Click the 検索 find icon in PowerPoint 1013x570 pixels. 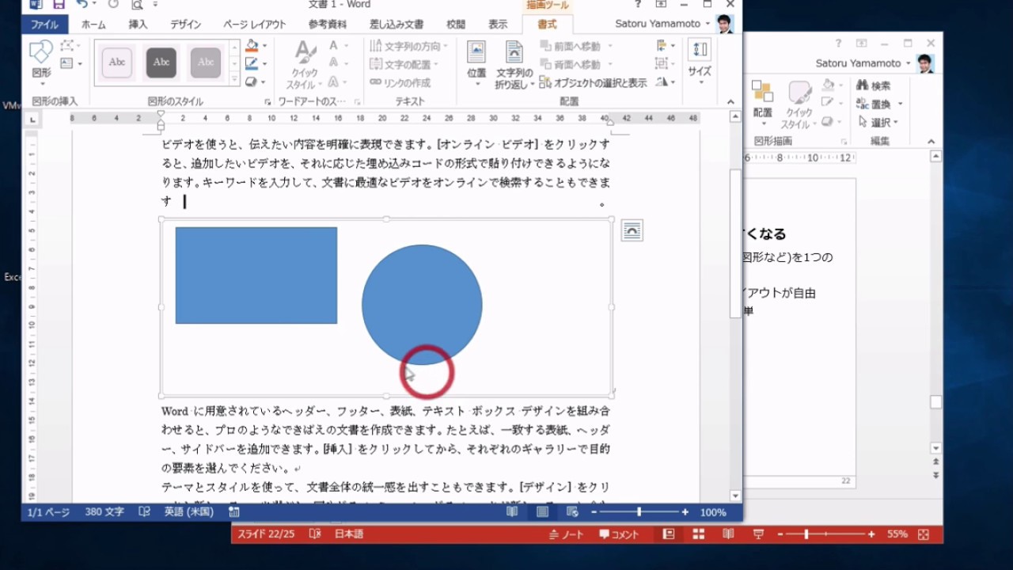873,85
